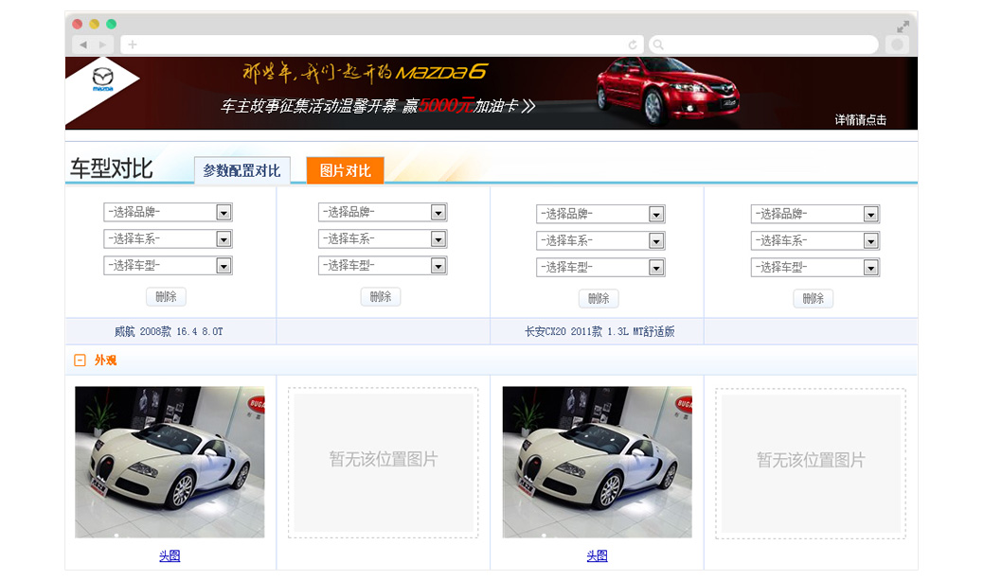The image size is (984, 580).
Task: Open 选择品牌 dropdown in second column
Action: pos(383,212)
